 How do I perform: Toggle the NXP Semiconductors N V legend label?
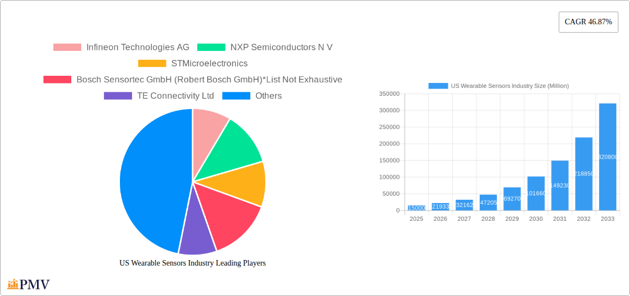tap(282, 48)
